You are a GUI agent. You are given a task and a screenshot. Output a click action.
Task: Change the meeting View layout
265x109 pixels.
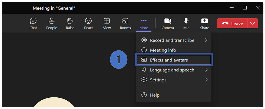point(107,24)
